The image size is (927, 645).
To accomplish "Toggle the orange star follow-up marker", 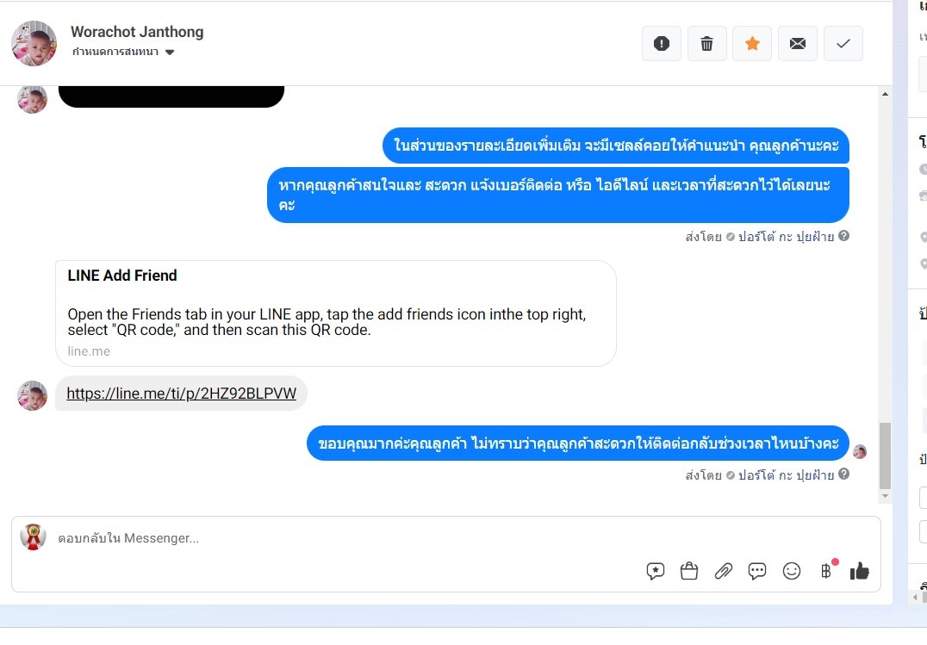I will click(752, 43).
